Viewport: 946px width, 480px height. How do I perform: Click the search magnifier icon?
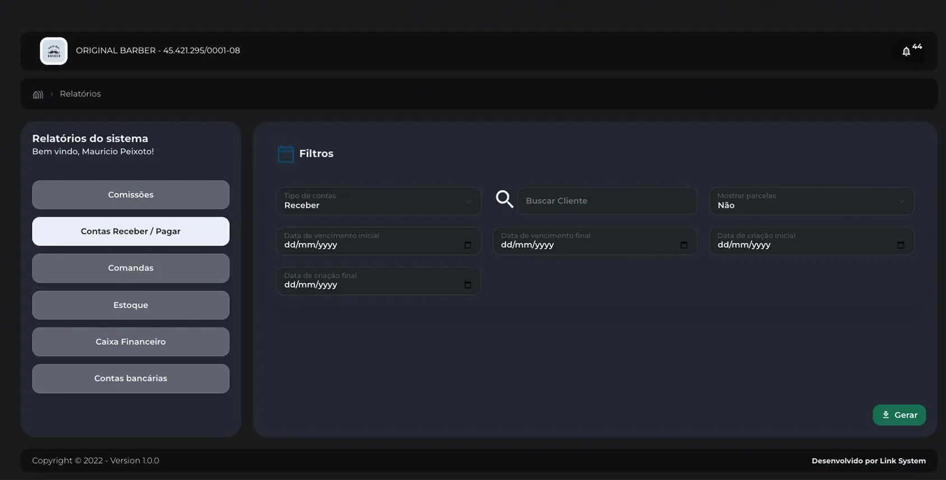(x=504, y=199)
